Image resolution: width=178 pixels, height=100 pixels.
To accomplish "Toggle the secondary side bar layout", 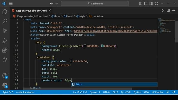I will click(x=151, y=4).
